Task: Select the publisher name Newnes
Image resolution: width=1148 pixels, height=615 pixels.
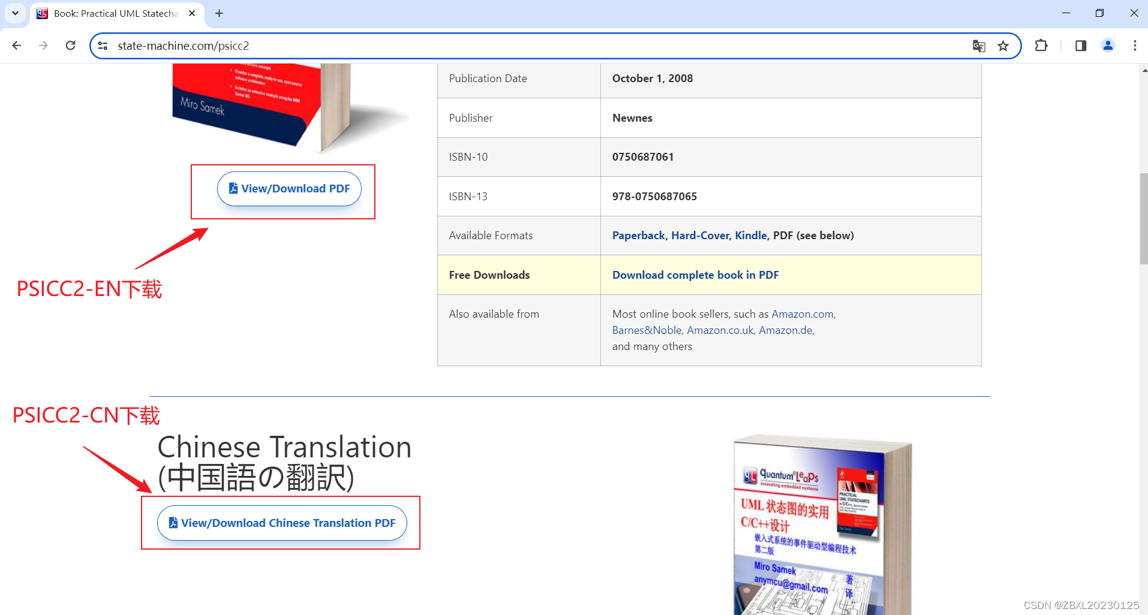Action: (x=632, y=118)
